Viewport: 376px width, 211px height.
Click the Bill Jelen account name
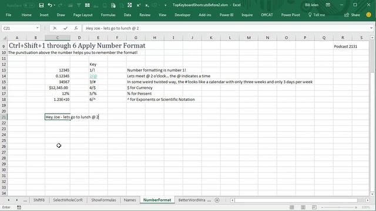pos(312,5)
